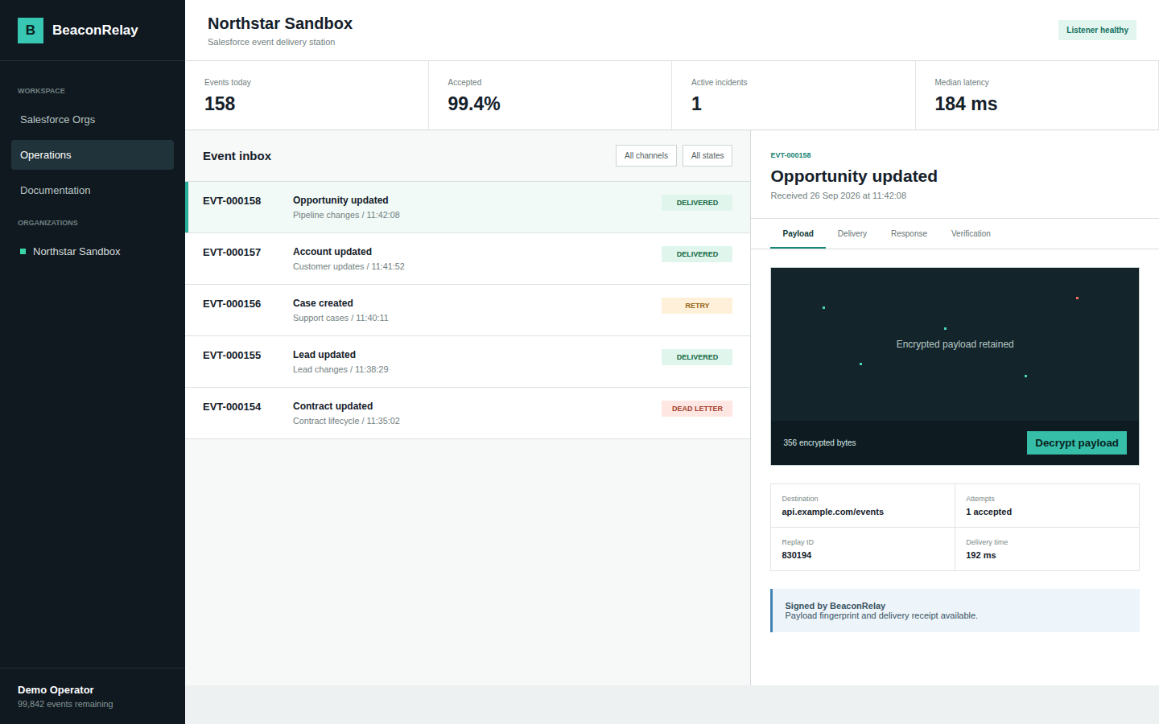The image size is (1159, 724).
Task: Click the DELIVERED badge for Opportunity updated
Action: tap(697, 203)
